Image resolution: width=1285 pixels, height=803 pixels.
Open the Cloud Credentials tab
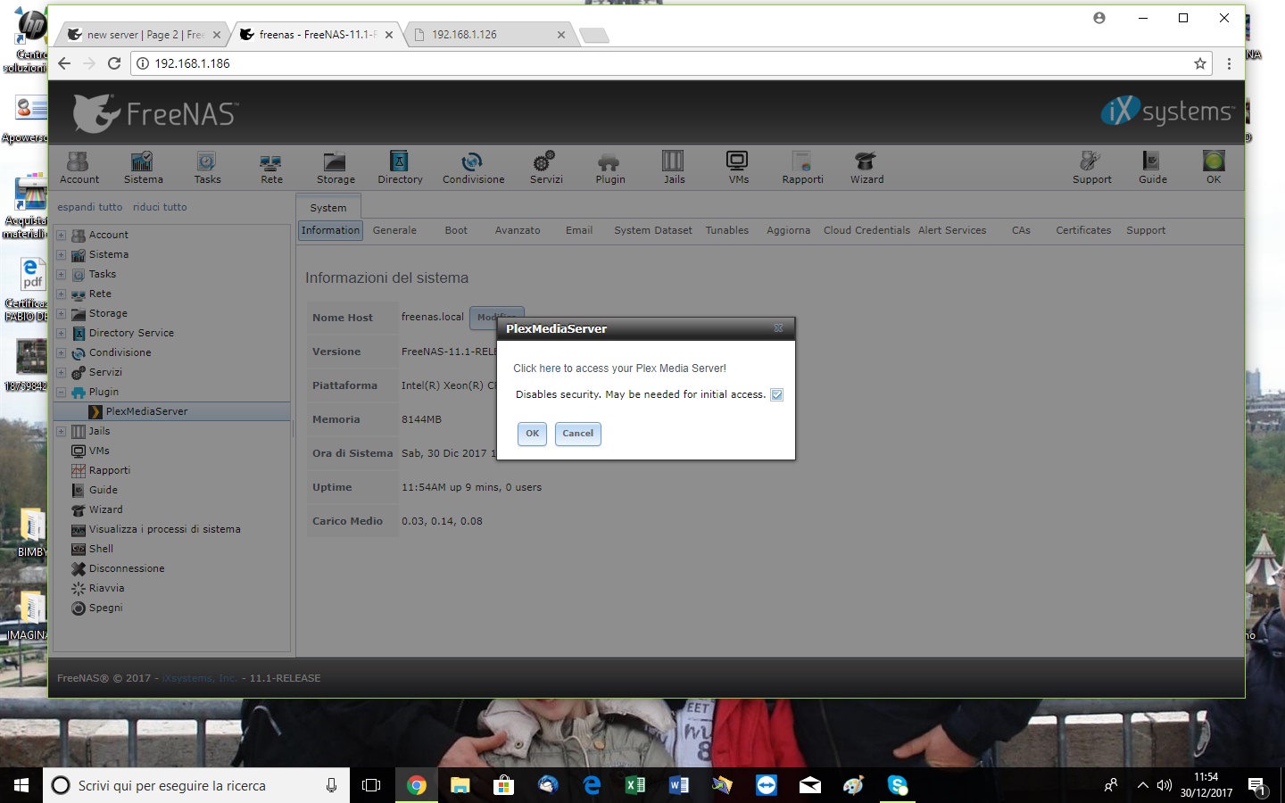click(866, 230)
